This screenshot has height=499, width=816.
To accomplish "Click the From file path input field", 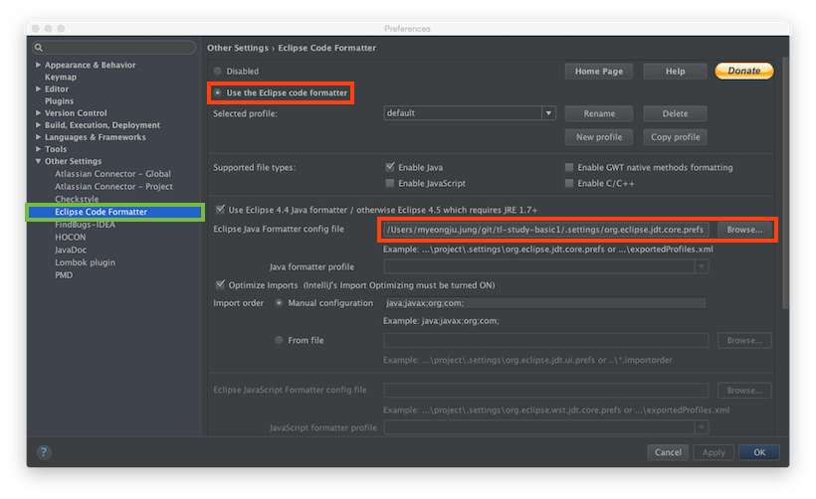I will coord(546,341).
